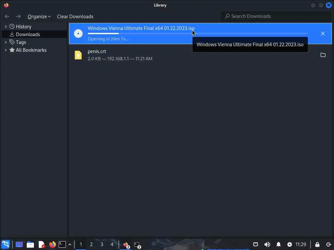Open the network display tray icon

point(255,244)
